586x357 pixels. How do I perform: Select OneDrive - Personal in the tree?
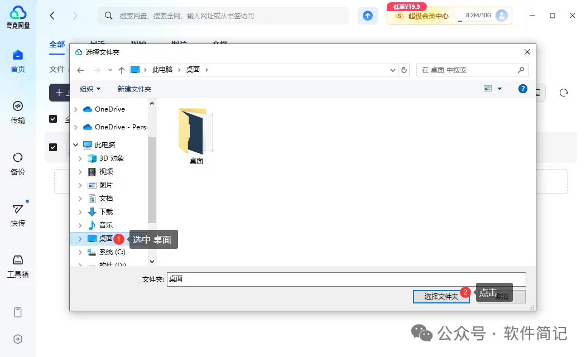(x=121, y=127)
